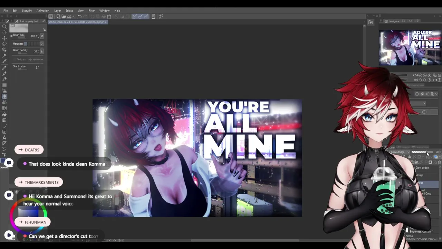Open the Story(P) menu
Screen dimensions: 442x249
pos(27,11)
